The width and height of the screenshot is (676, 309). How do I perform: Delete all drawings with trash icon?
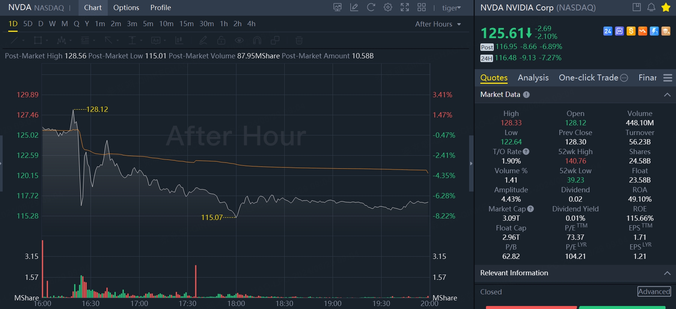(299, 40)
